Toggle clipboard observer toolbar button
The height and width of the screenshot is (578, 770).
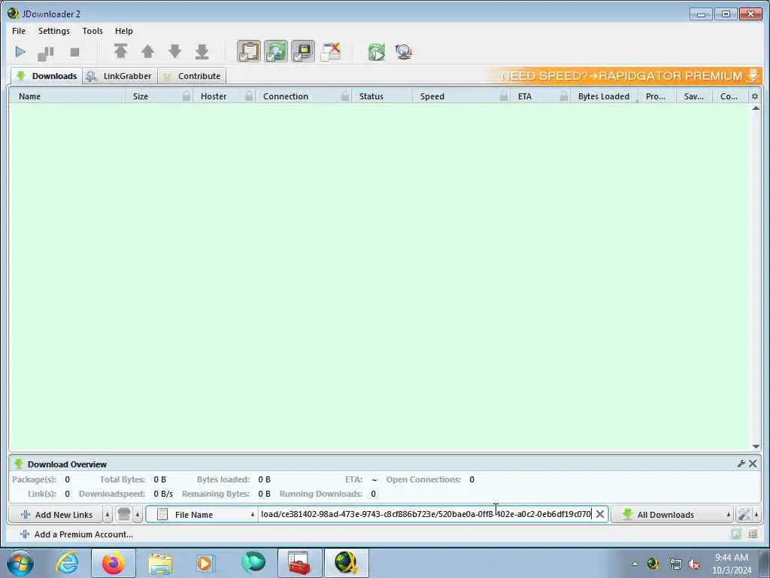click(x=249, y=51)
